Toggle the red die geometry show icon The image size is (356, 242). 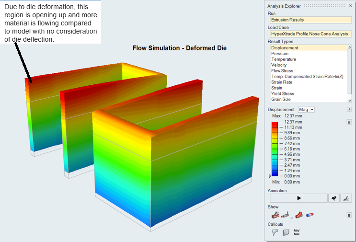pyautogui.click(x=275, y=215)
